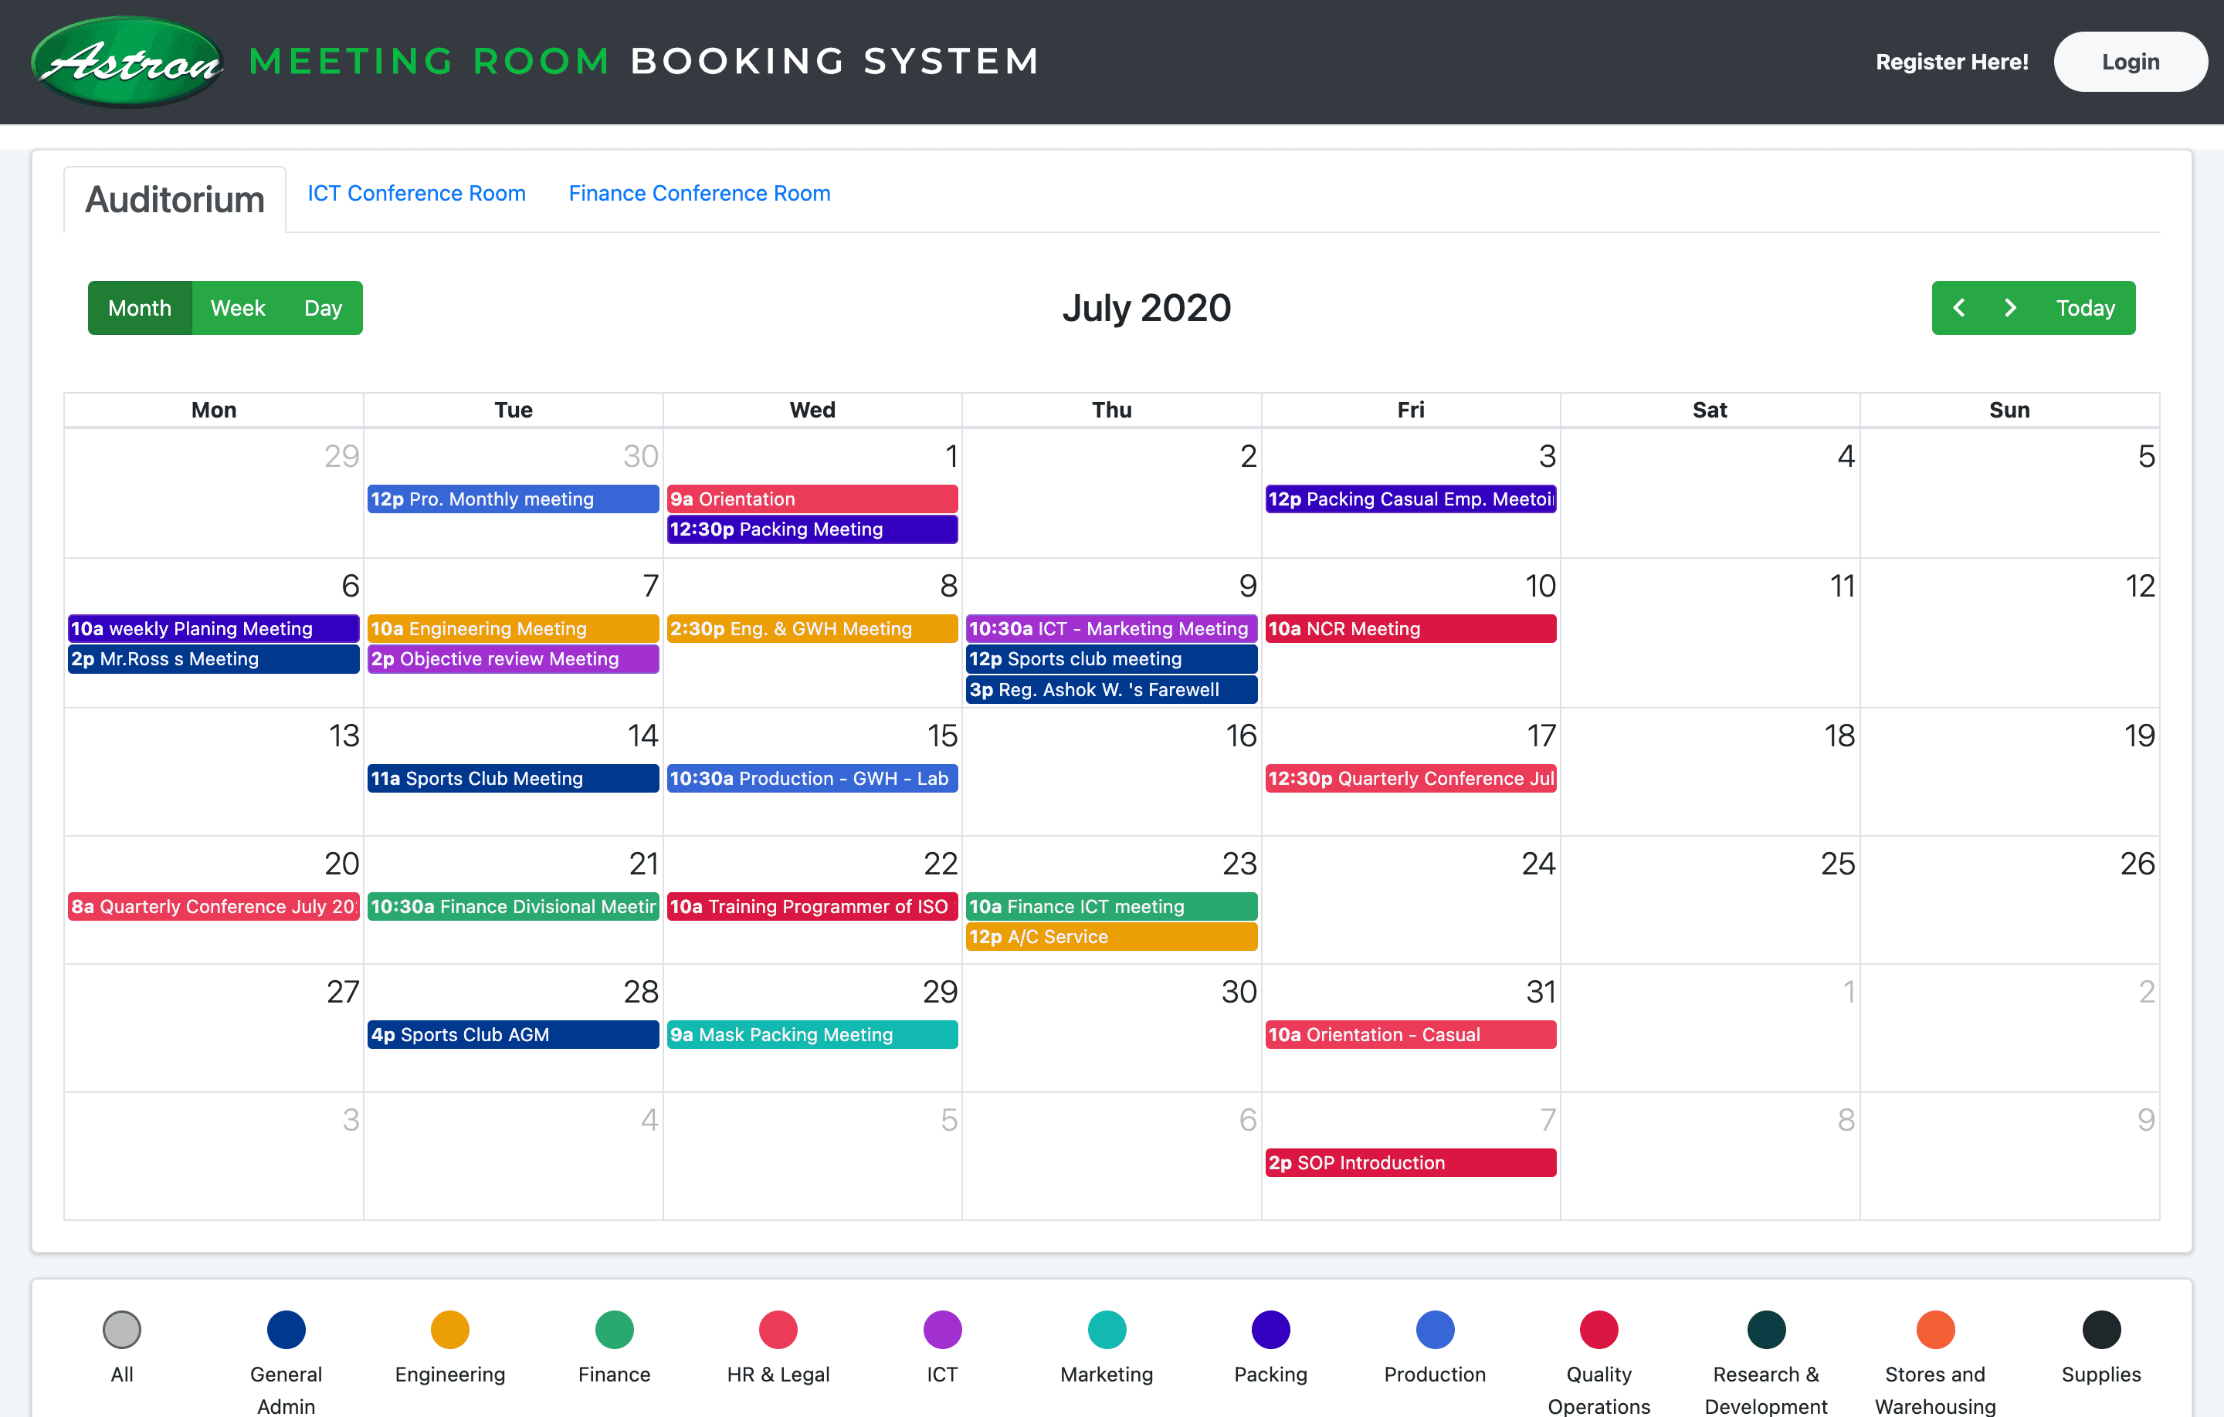
Task: Filter by Finance green circle
Action: (x=614, y=1328)
